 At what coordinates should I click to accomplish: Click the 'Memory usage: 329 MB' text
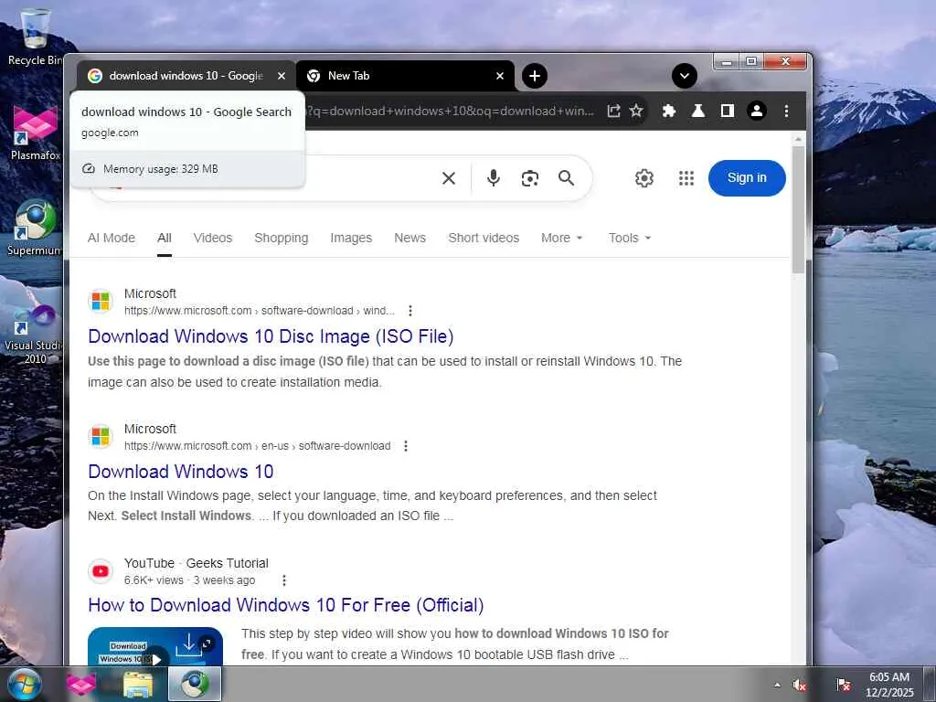pos(161,169)
